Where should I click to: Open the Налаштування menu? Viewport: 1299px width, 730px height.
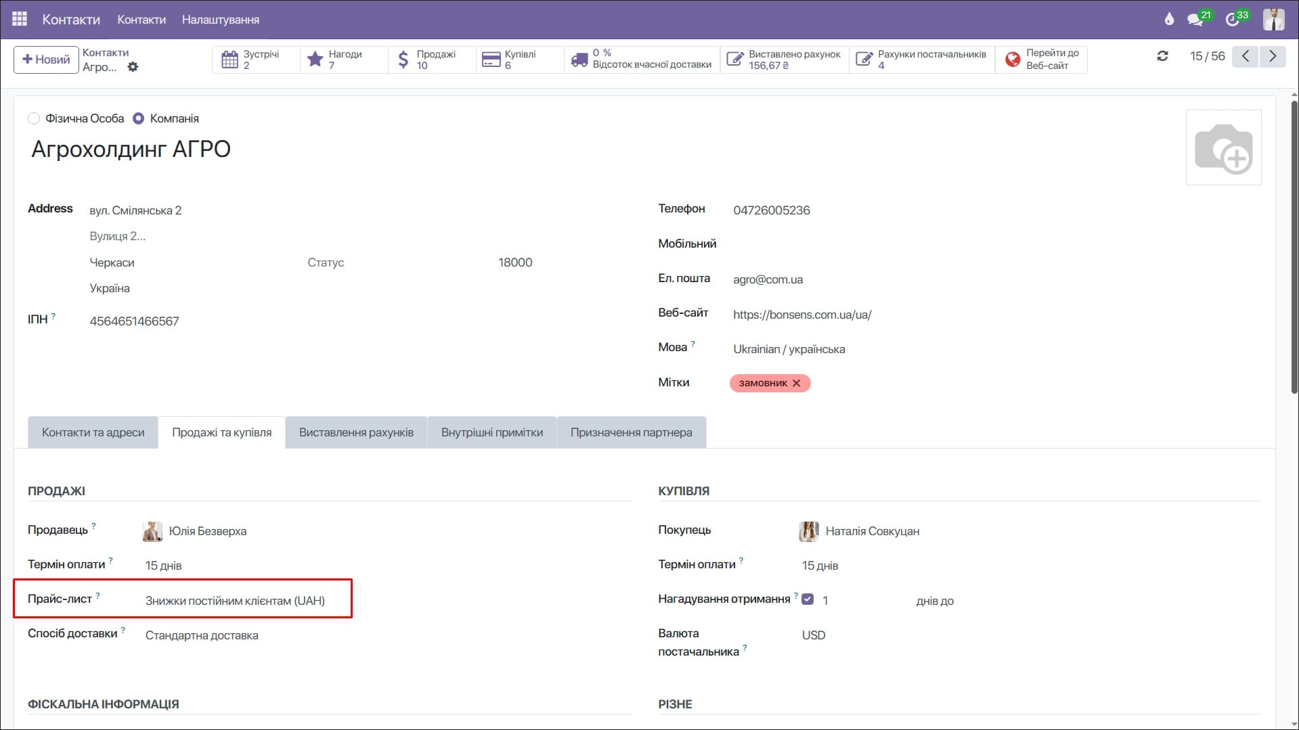(x=220, y=20)
